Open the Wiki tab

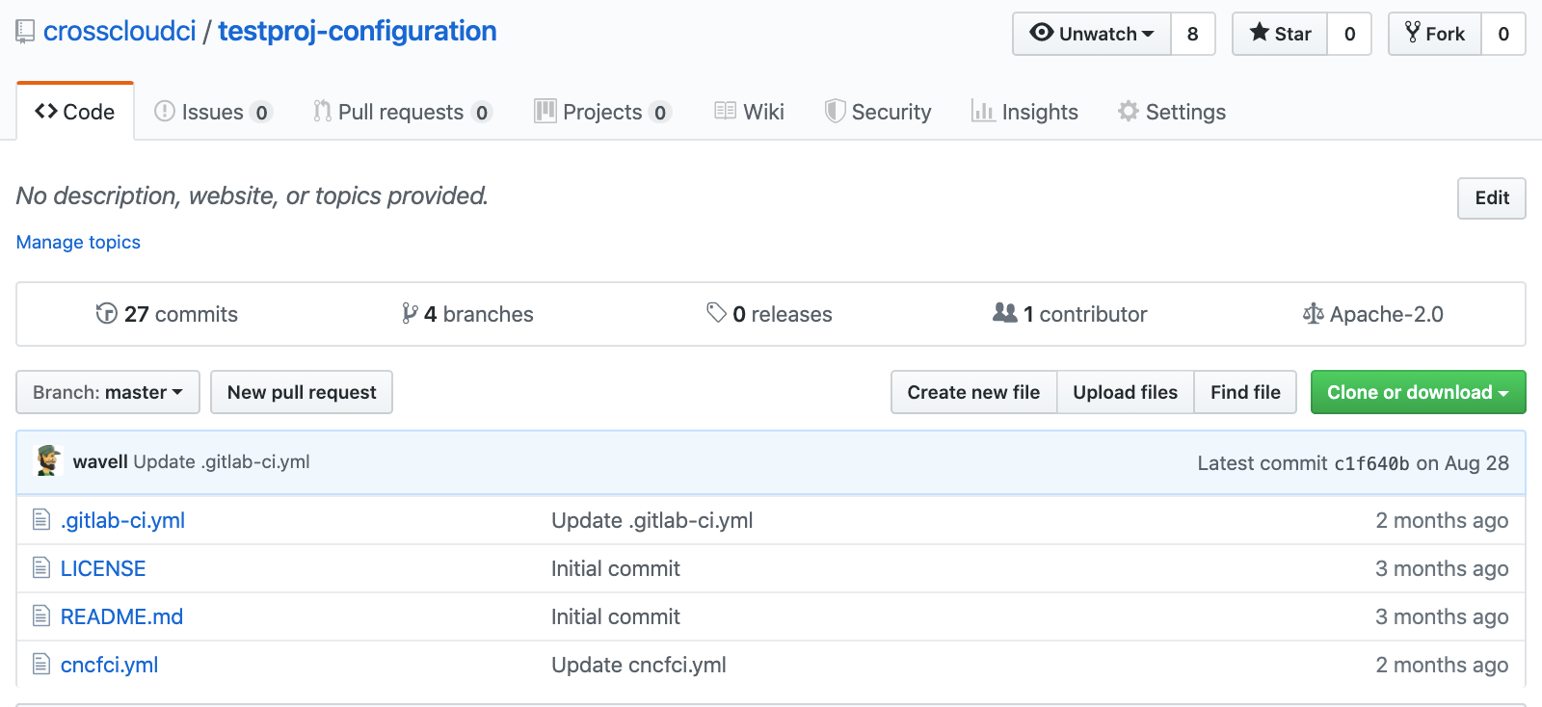pos(749,112)
